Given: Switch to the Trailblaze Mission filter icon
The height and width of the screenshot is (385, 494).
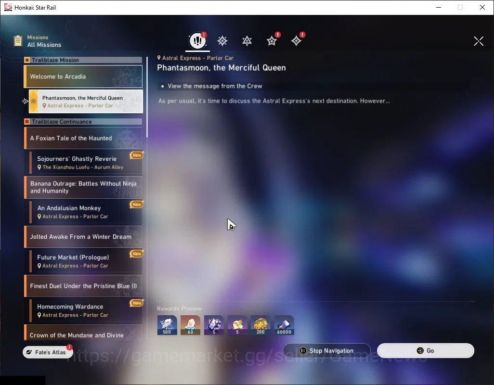Looking at the screenshot, I should click(222, 41).
